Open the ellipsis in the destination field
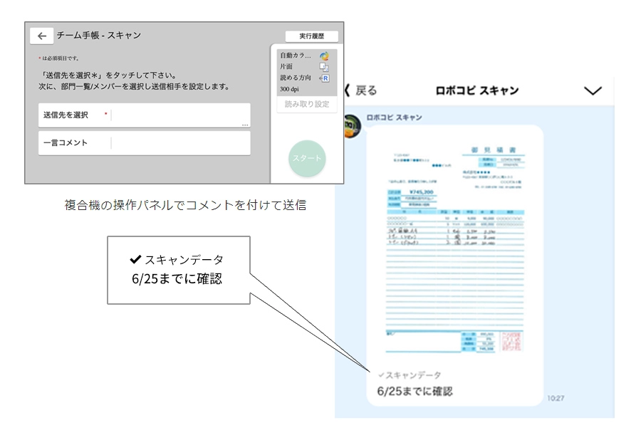Image resolution: width=641 pixels, height=440 pixels. [244, 125]
